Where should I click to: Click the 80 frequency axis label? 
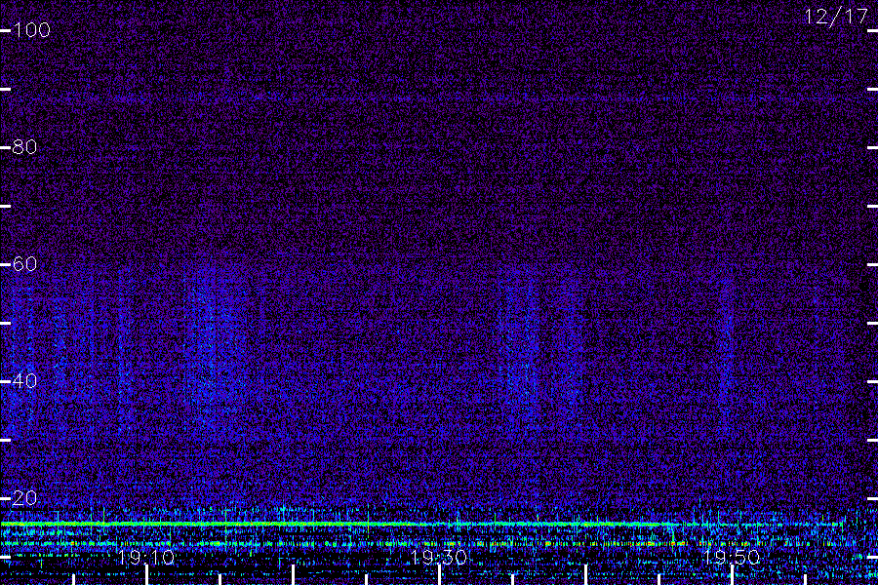tap(24, 146)
